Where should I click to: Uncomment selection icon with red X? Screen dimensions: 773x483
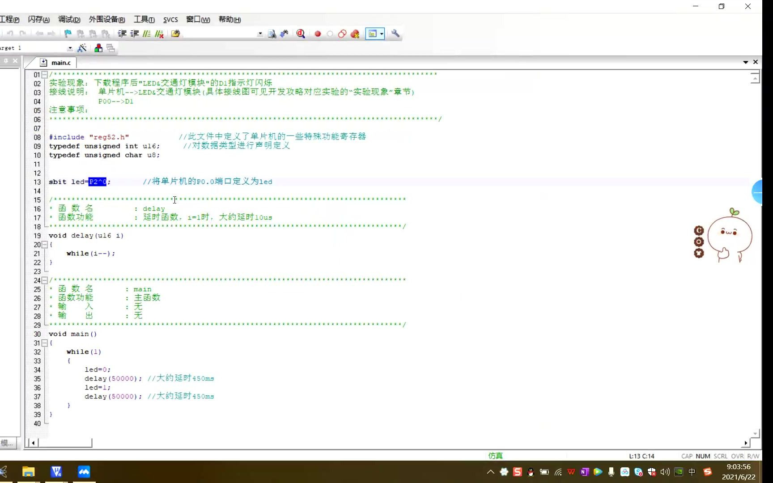click(159, 34)
